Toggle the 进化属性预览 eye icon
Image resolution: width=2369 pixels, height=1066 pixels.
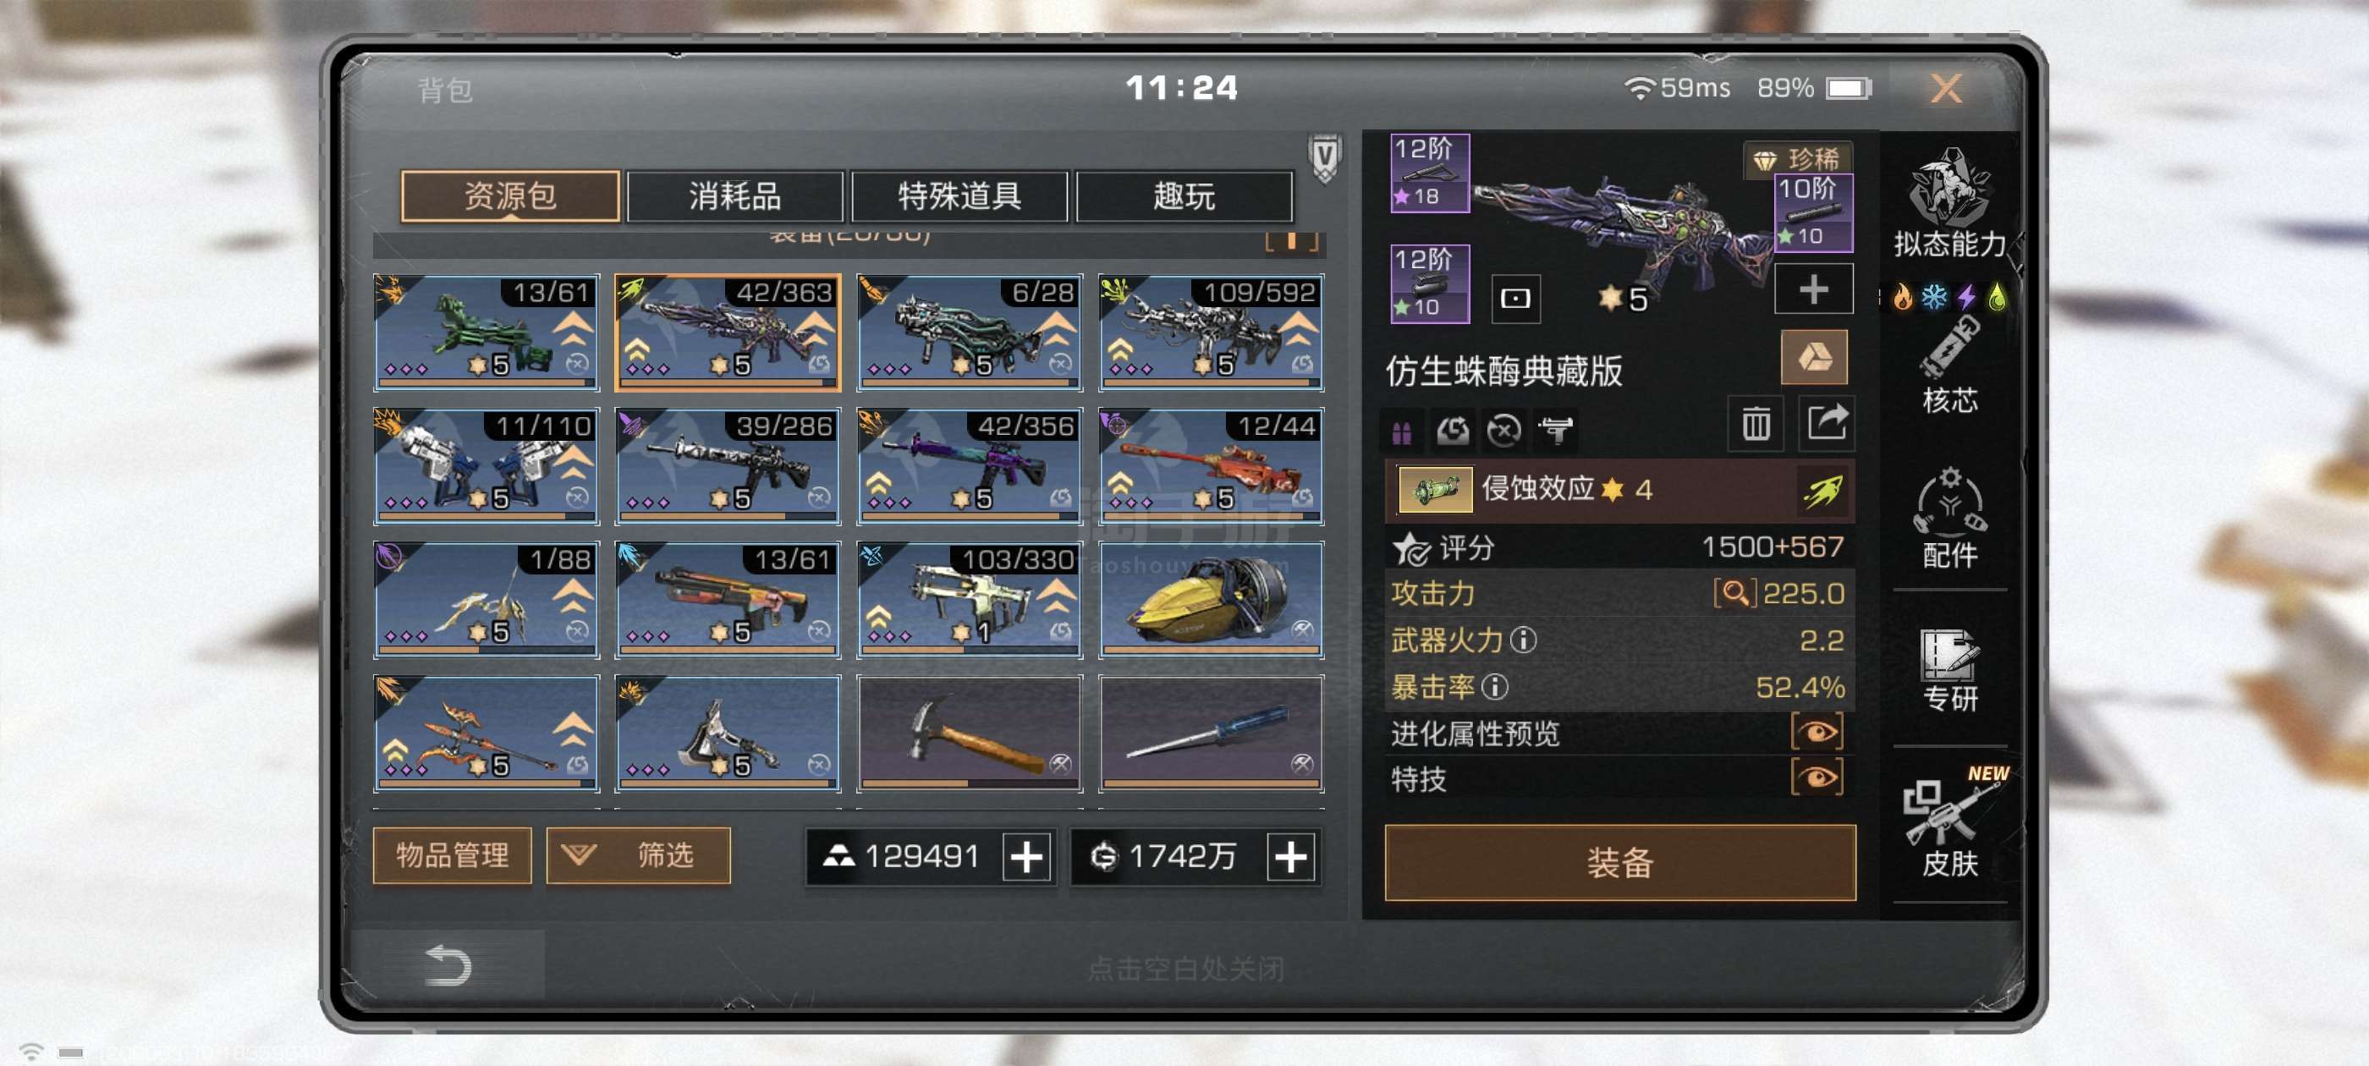1817,732
